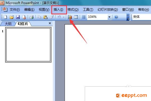The width and height of the screenshot is (151, 101).
Task: Select the 幻灯片 tab
Action: click(23, 24)
